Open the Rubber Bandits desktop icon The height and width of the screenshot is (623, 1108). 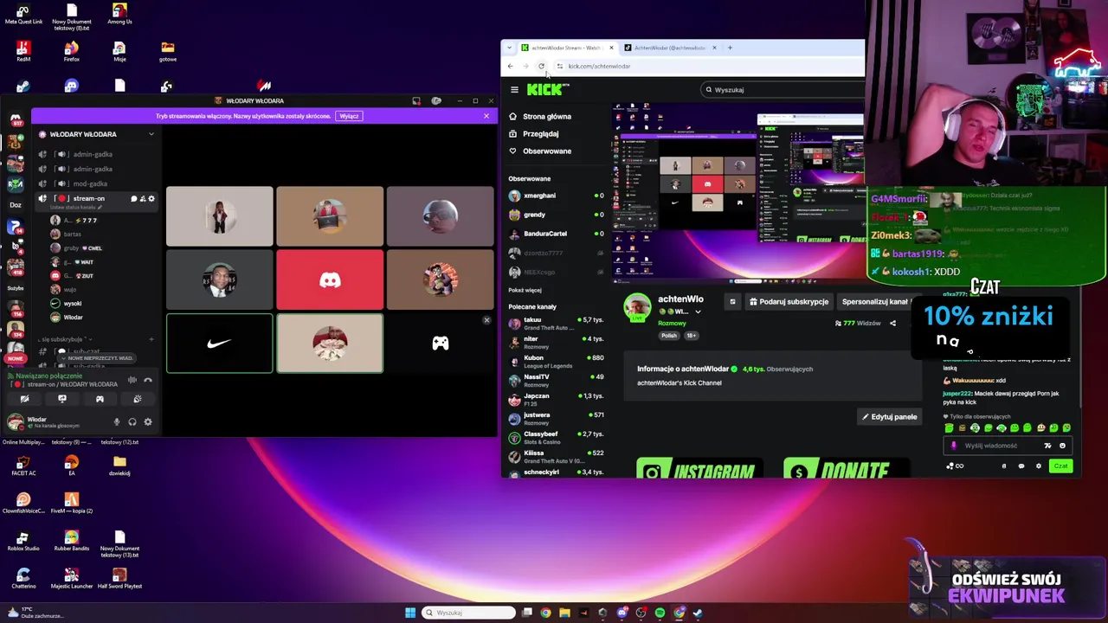tap(72, 542)
